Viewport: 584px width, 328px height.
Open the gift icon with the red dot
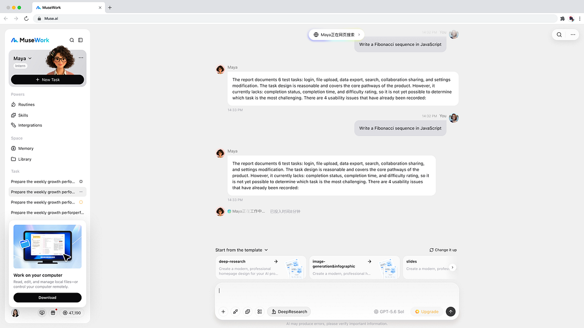(53, 313)
